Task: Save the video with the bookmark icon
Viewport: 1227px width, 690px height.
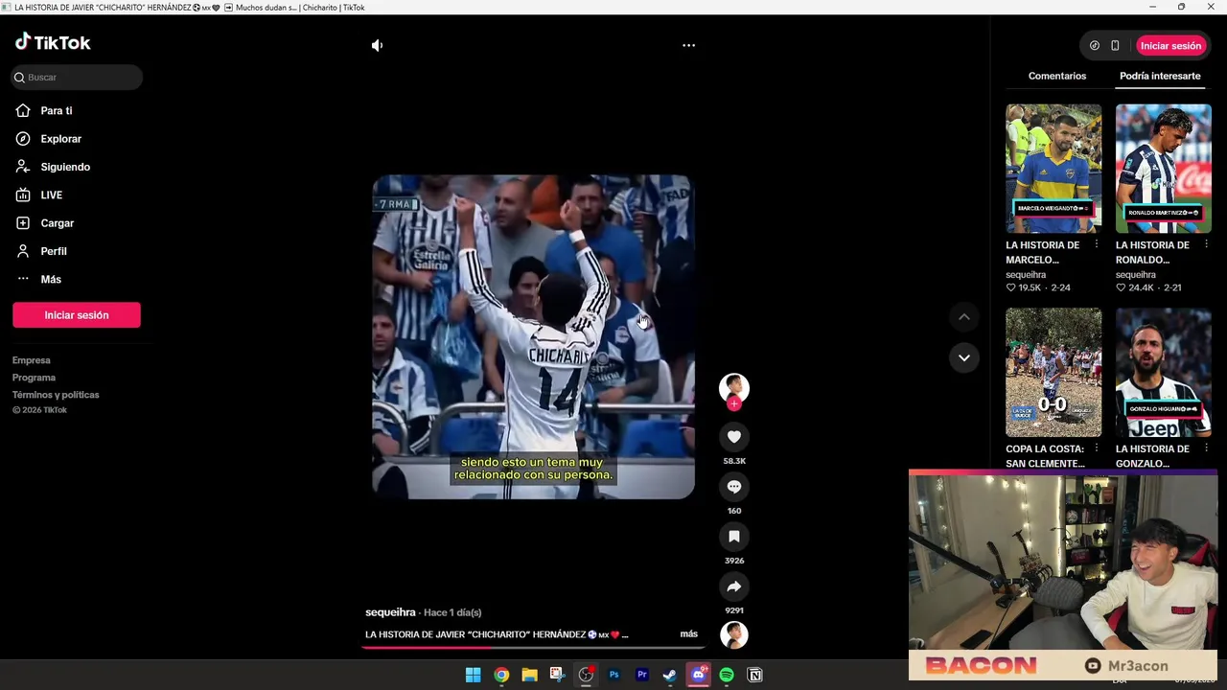Action: pyautogui.click(x=734, y=537)
